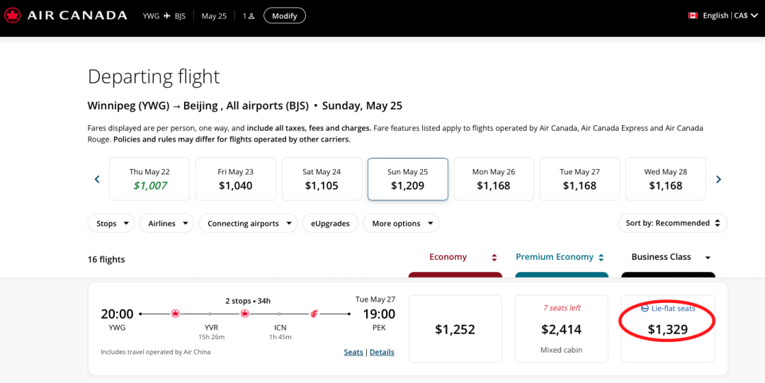The width and height of the screenshot is (765, 383).
Task: Sort flights by Premium Economy price
Action: point(601,258)
